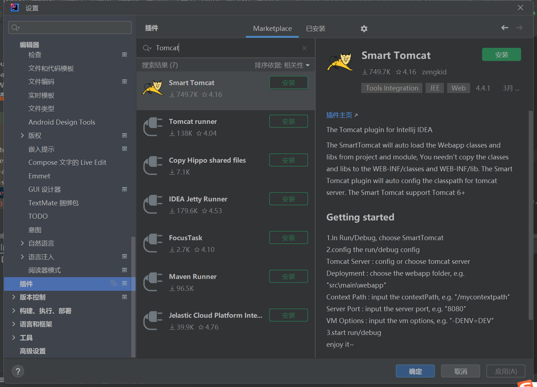Click the IDEA Jetty Runner plug icon
The height and width of the screenshot is (387, 537).
click(x=153, y=205)
